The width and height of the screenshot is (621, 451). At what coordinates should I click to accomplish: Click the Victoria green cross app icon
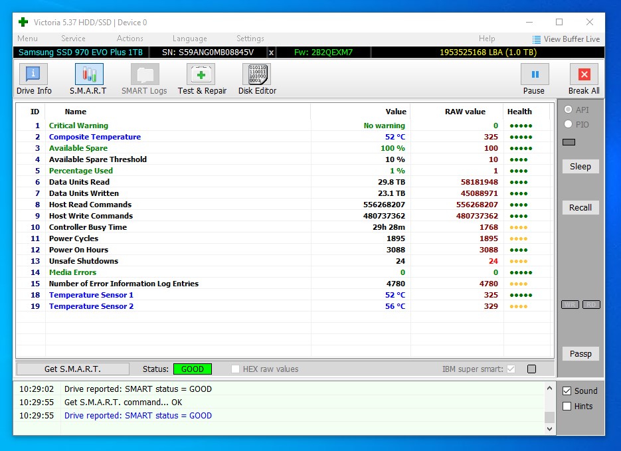(x=23, y=22)
